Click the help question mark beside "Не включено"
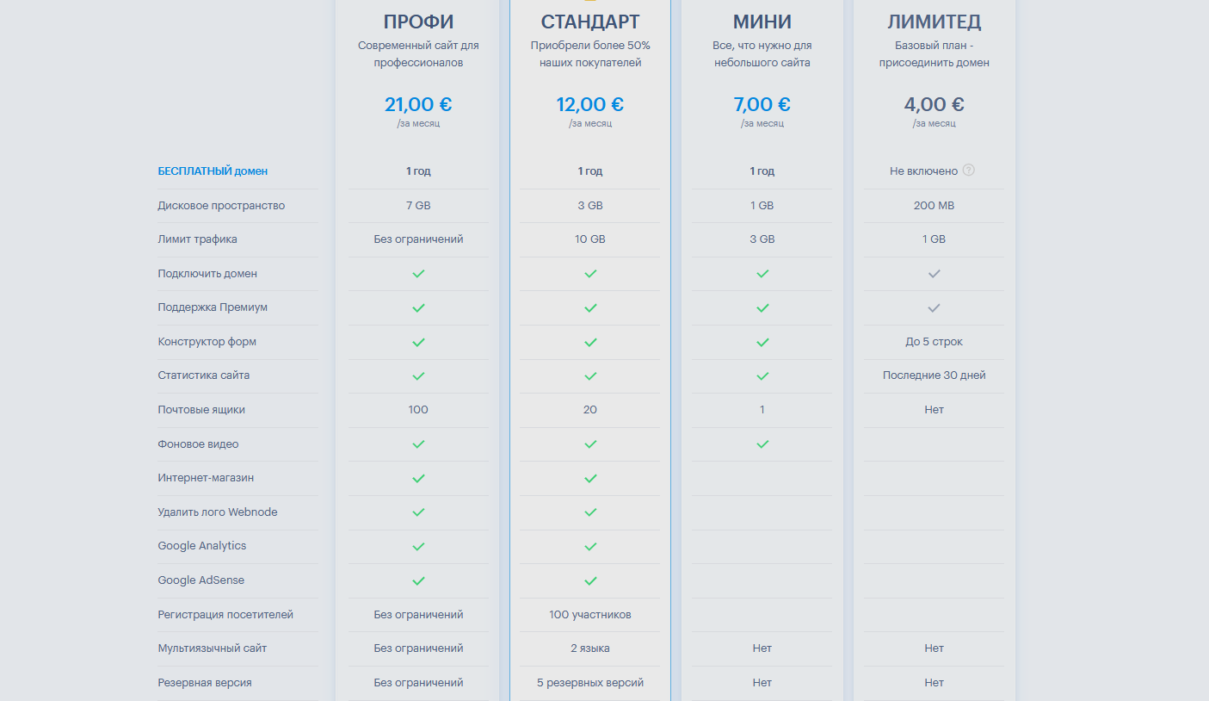The image size is (1209, 701). tap(969, 171)
